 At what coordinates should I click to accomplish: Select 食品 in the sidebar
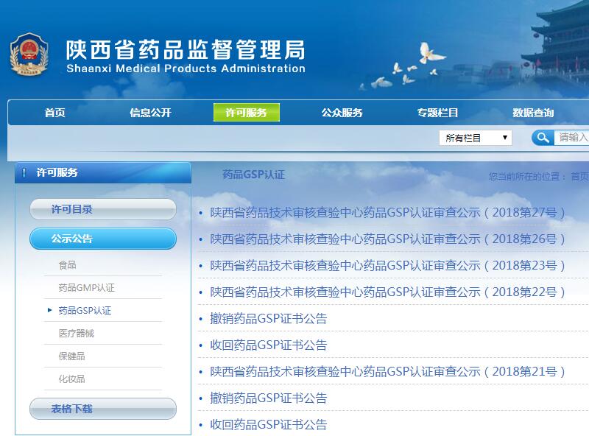tap(68, 265)
